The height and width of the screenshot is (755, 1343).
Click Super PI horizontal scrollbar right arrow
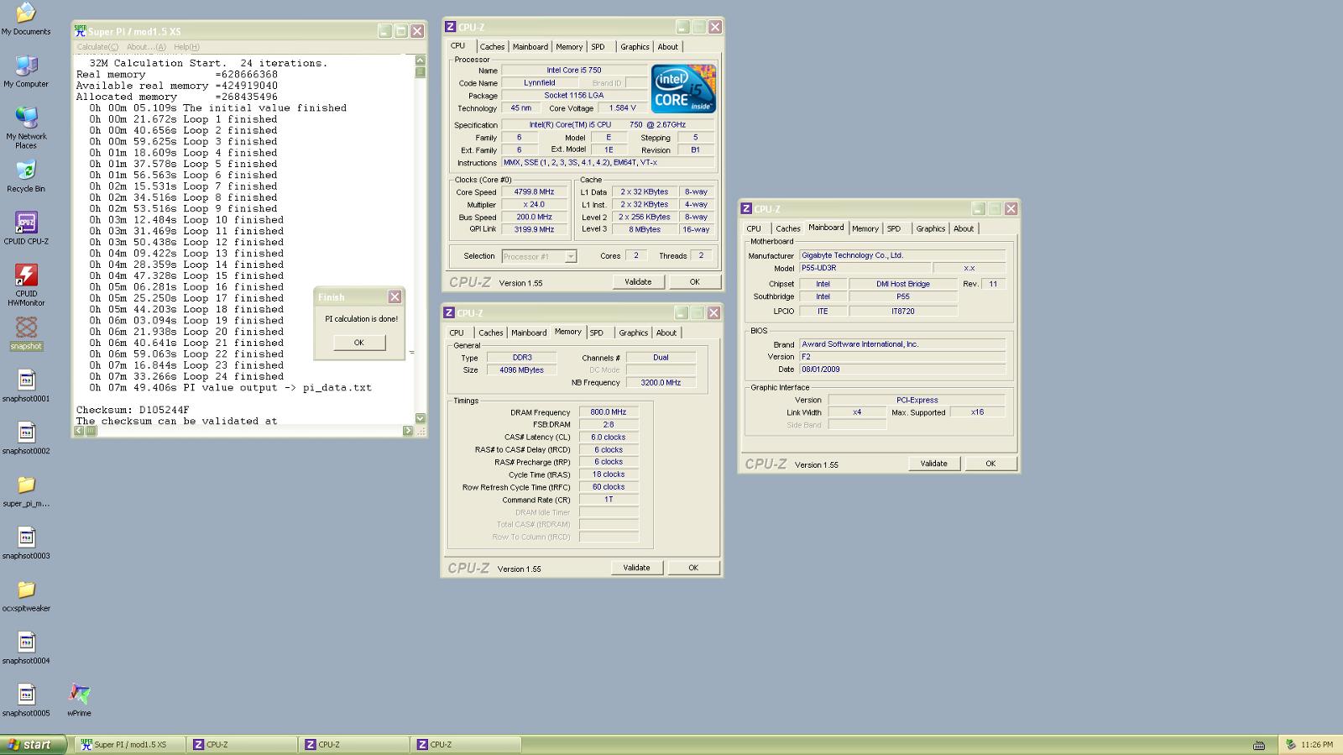tap(407, 431)
